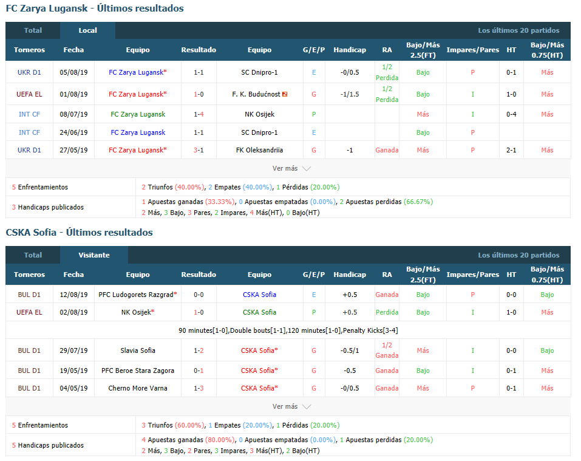Screen dimensions: 581x461
Task: Click the date 29/07/19
Action: pyautogui.click(x=73, y=350)
